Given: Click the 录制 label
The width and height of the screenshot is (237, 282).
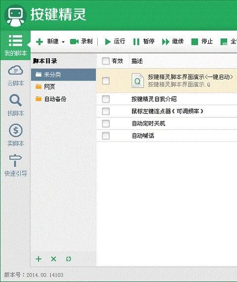Looking at the screenshot, I should click(87, 41).
